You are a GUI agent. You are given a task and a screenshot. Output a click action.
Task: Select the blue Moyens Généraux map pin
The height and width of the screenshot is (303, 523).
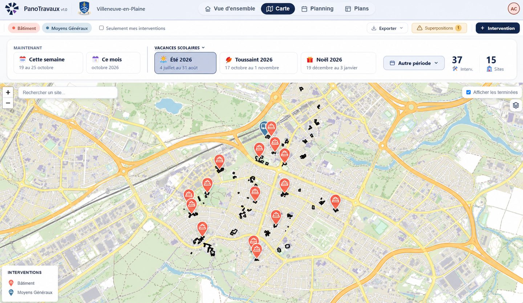point(264,128)
